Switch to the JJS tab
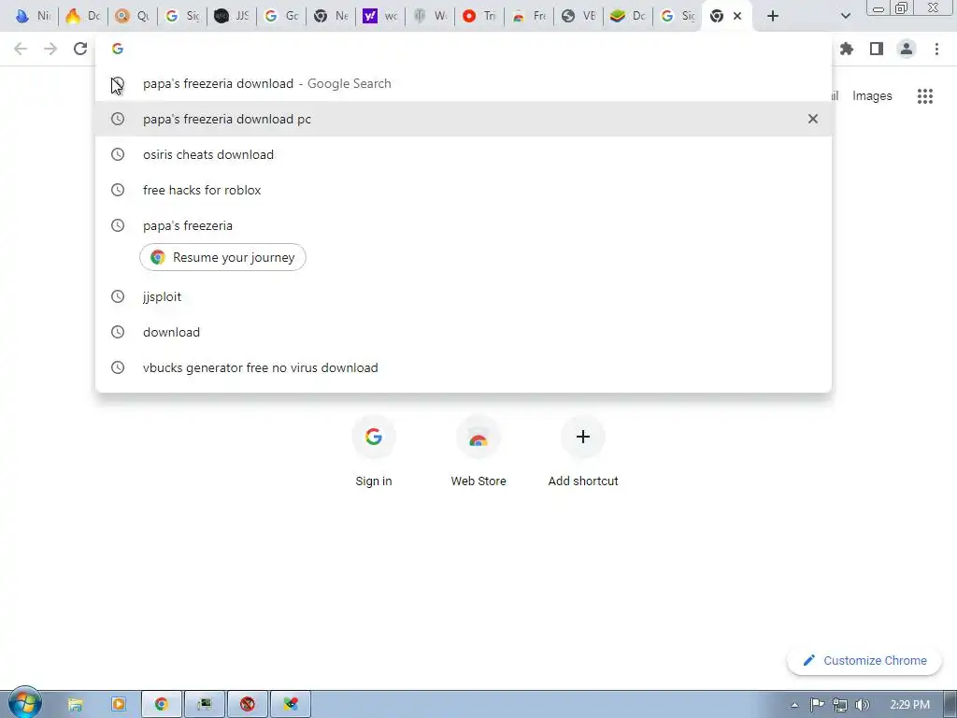The height and width of the screenshot is (718, 957). pos(232,16)
